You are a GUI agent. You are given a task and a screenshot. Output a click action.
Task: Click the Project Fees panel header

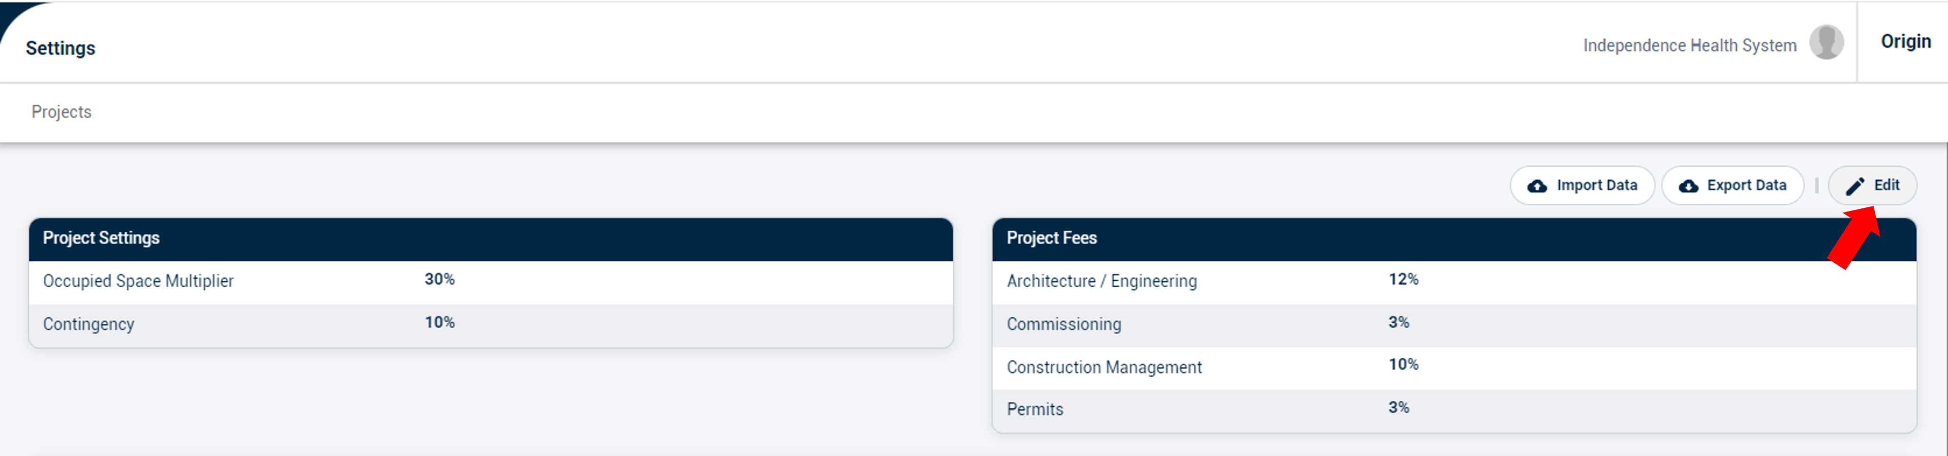[x=1454, y=239]
